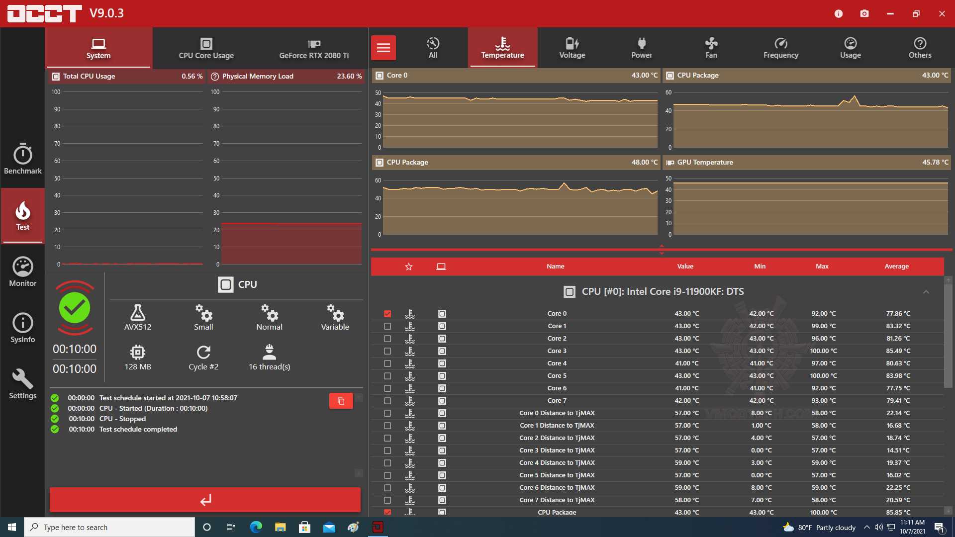Open the SysInfo section in sidebar
This screenshot has width=955, height=537.
22,328
